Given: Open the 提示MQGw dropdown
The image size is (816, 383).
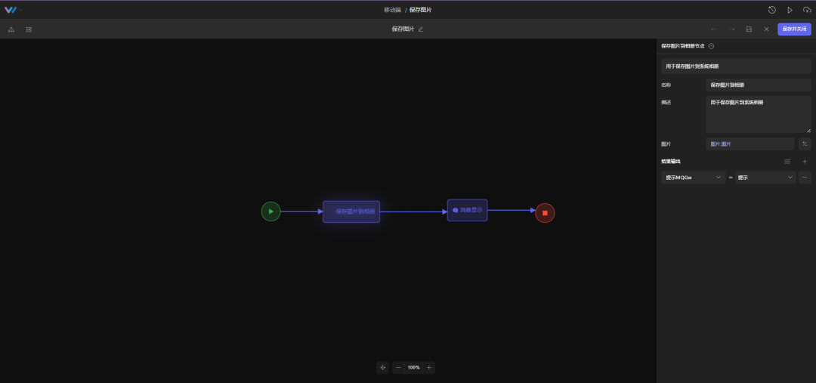Looking at the screenshot, I should tap(693, 178).
